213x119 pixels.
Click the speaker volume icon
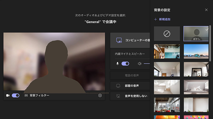coord(140,63)
